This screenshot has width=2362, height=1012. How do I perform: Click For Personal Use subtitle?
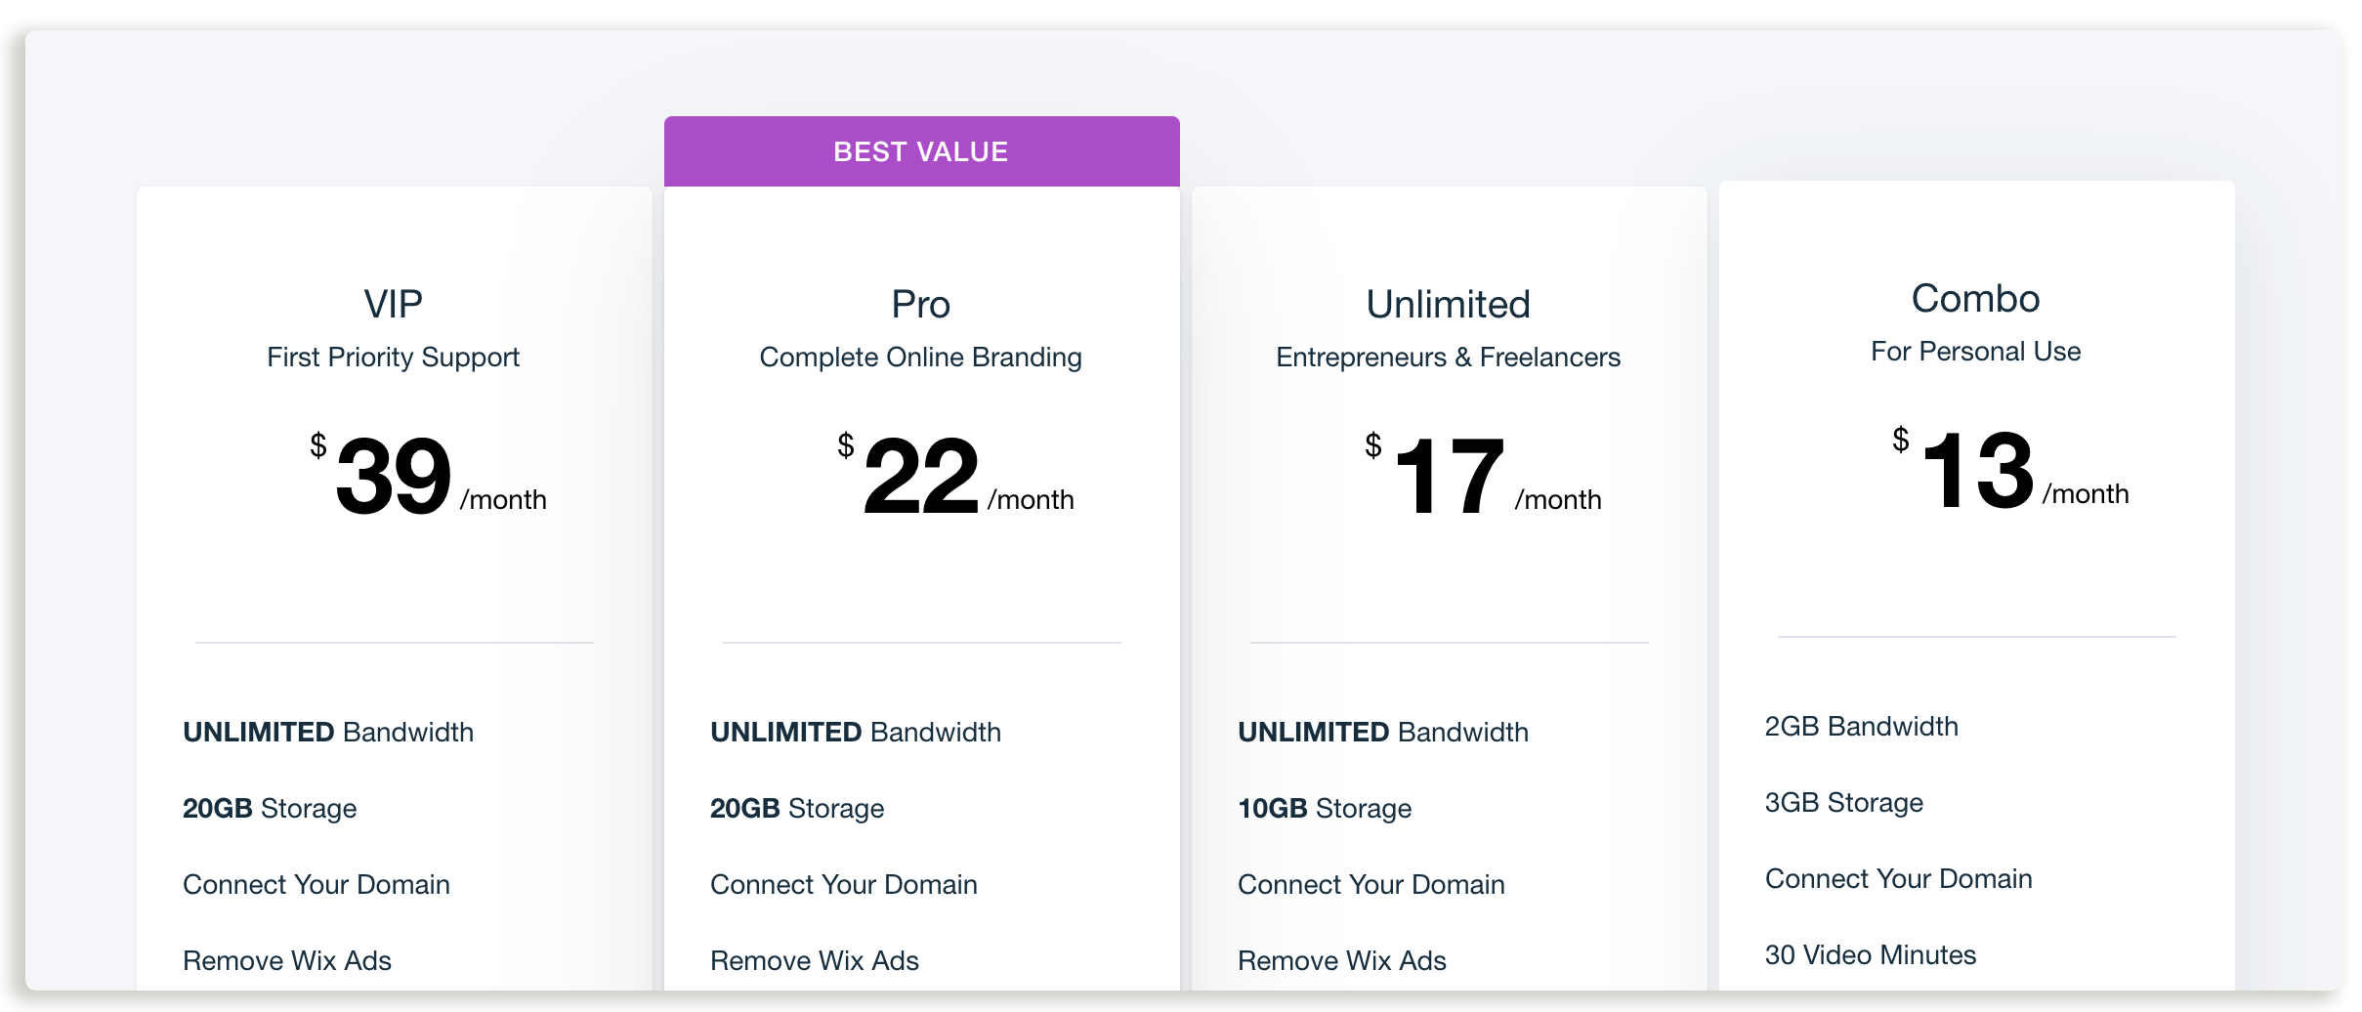point(1976,352)
